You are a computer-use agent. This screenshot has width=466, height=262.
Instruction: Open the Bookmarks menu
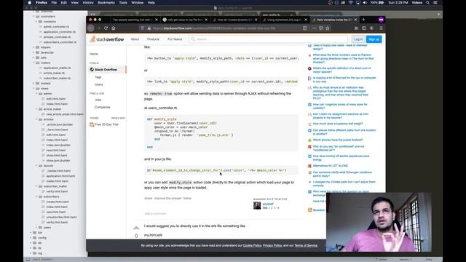point(106,3)
